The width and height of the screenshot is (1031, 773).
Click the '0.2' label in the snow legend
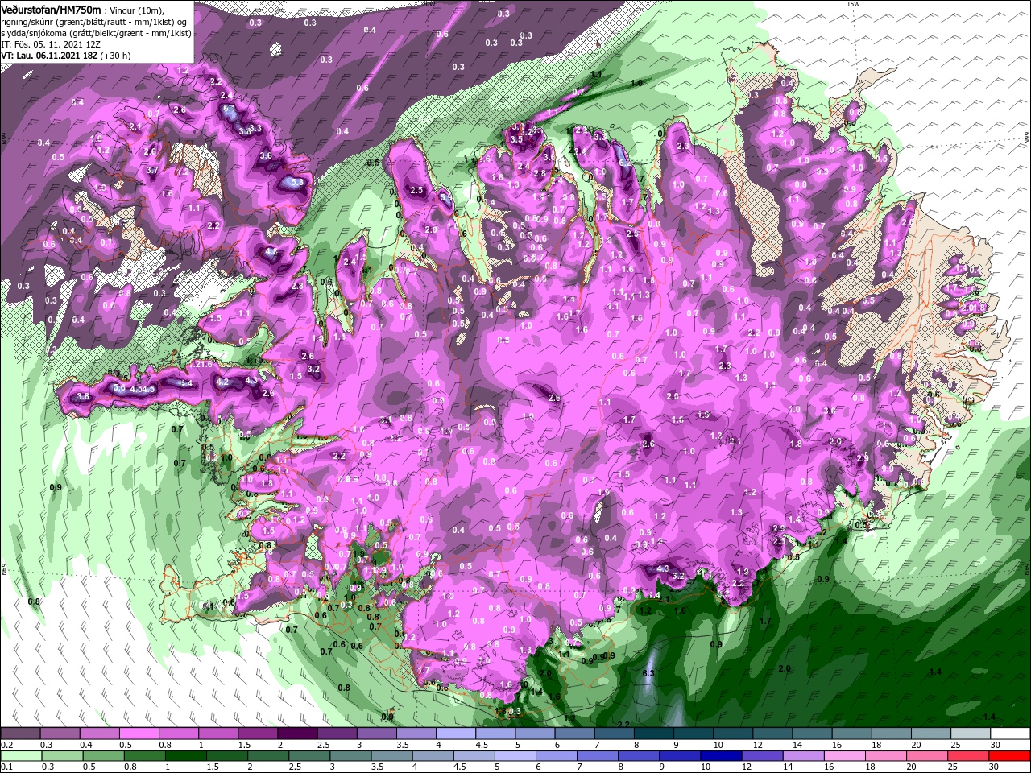click(x=6, y=745)
